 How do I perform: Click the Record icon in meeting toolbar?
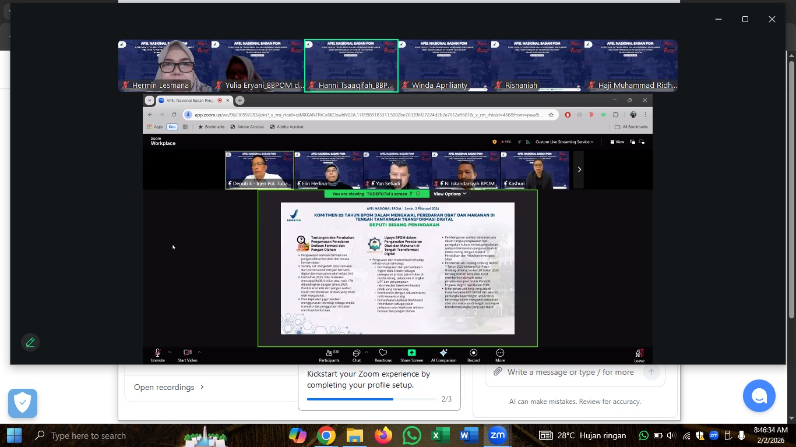pyautogui.click(x=473, y=353)
